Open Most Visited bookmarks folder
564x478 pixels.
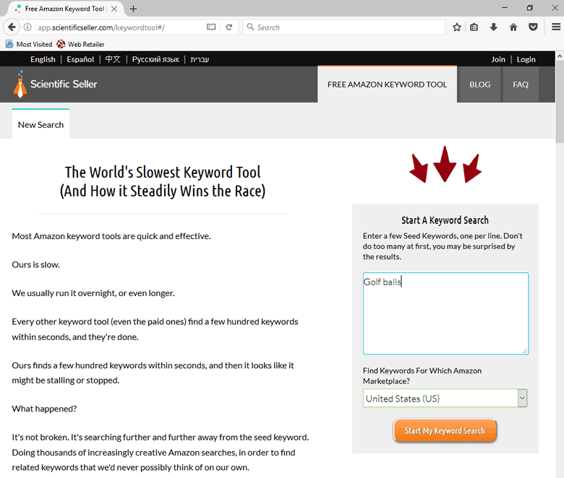[29, 44]
